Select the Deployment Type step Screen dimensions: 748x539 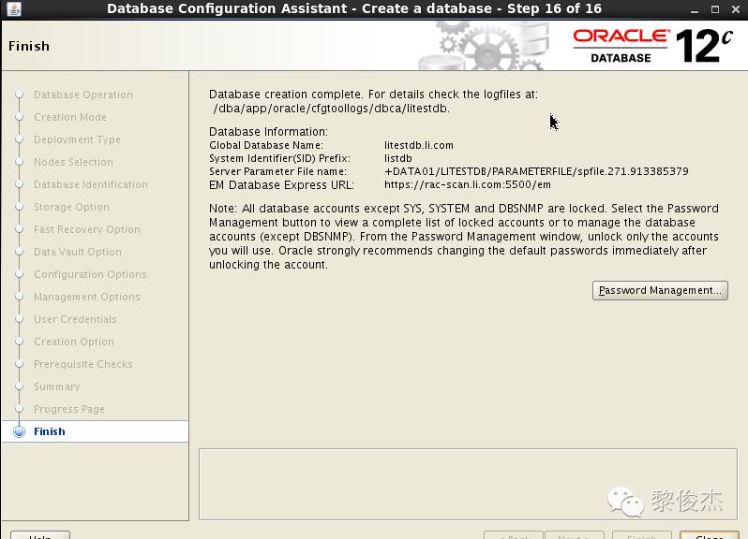pyautogui.click(x=77, y=139)
